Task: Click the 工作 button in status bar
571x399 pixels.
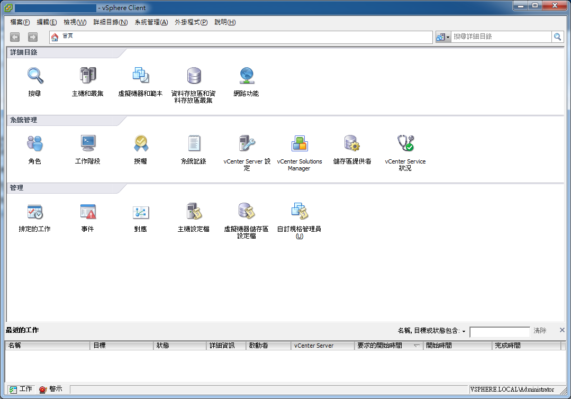Action: point(21,389)
